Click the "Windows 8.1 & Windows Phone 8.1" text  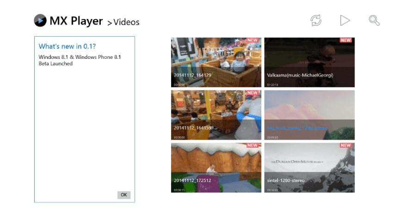coord(80,57)
